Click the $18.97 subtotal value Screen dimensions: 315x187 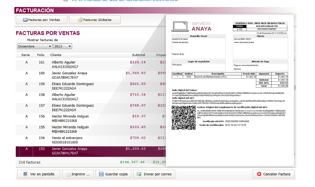click(139, 116)
